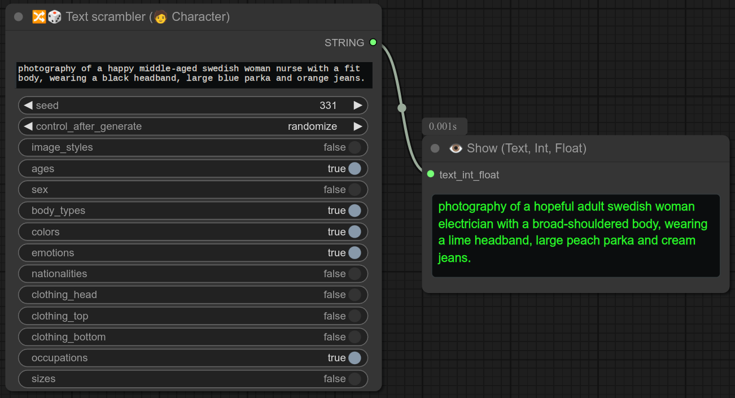Open the randomize value of control_after_generate

[x=312, y=126]
